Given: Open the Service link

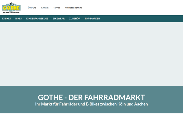Looking at the screenshot, I should click(x=57, y=8).
